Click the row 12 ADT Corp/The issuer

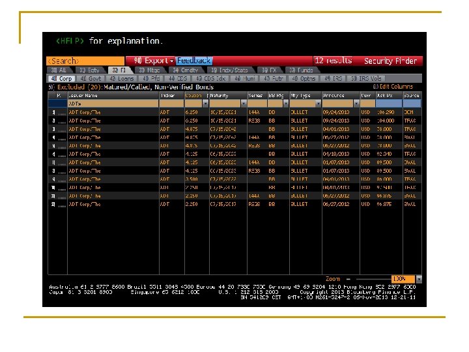pyautogui.click(x=85, y=205)
